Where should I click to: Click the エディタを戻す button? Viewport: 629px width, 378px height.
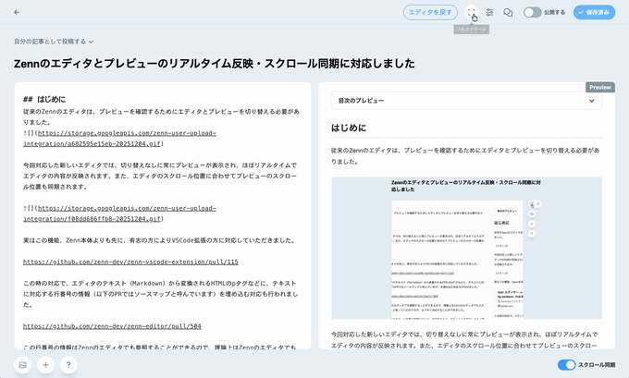(430, 13)
